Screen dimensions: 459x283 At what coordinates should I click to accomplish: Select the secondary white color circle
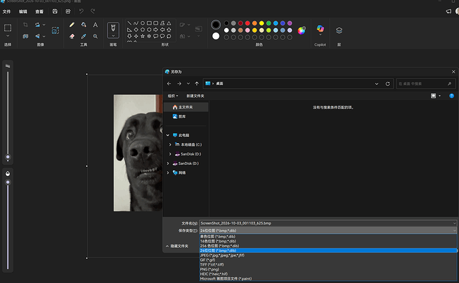coord(216,36)
